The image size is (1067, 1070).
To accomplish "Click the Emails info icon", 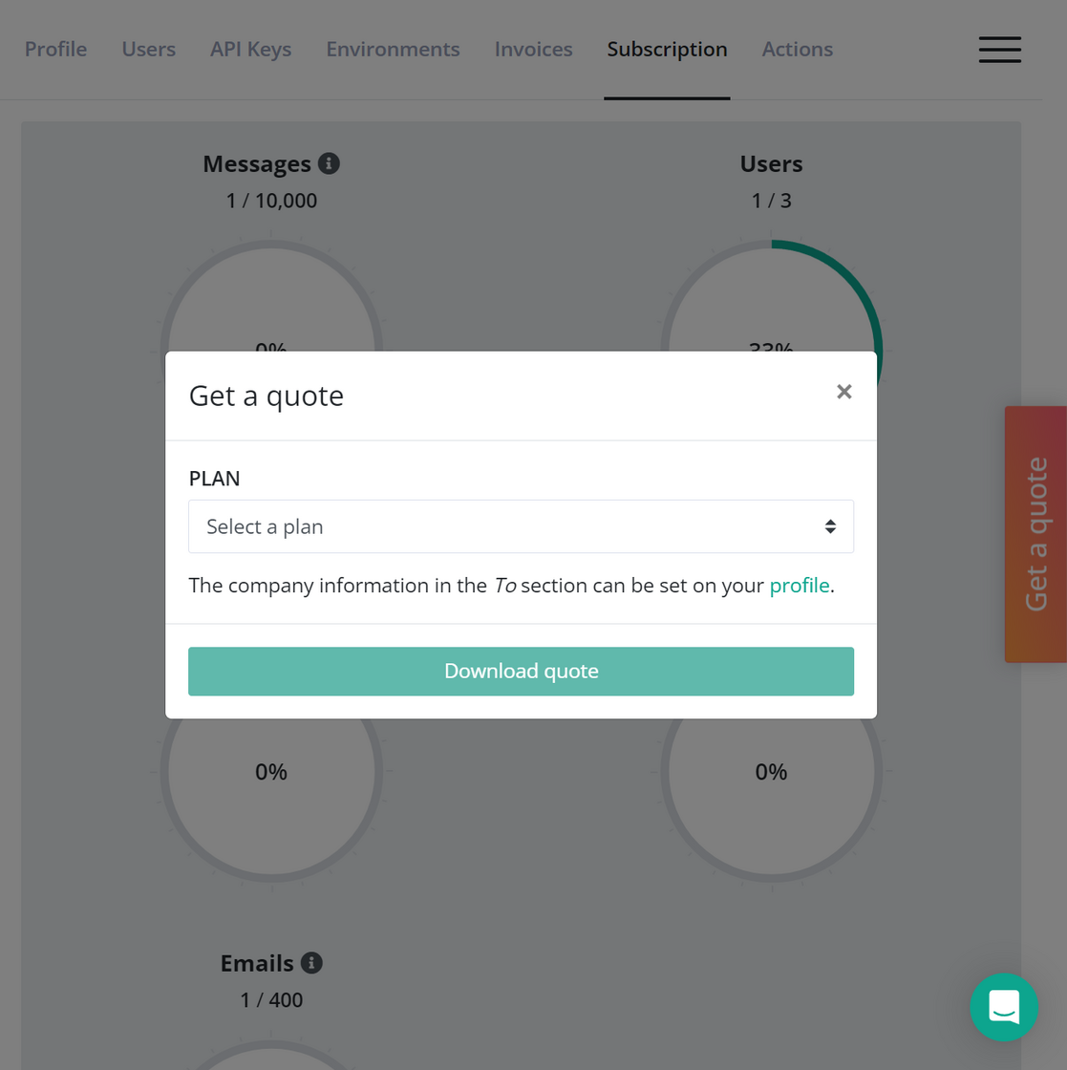I will point(311,963).
